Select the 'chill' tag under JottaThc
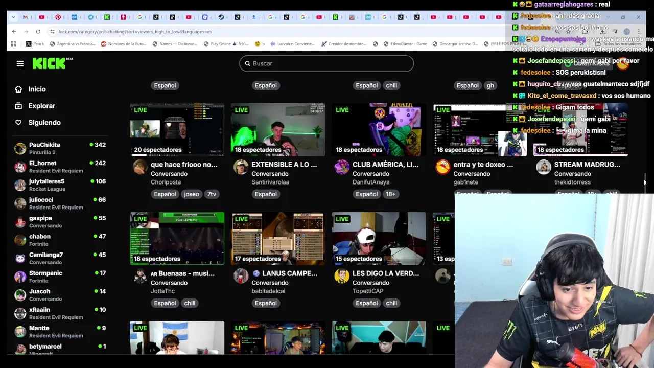 [190, 303]
